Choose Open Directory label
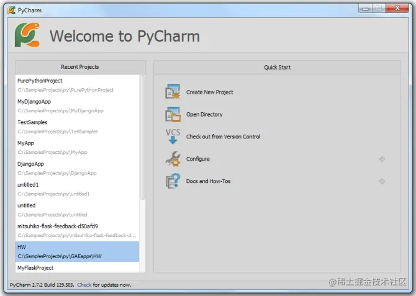 tap(204, 114)
